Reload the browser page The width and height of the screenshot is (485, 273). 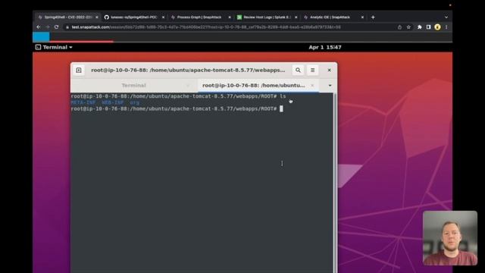[56, 27]
